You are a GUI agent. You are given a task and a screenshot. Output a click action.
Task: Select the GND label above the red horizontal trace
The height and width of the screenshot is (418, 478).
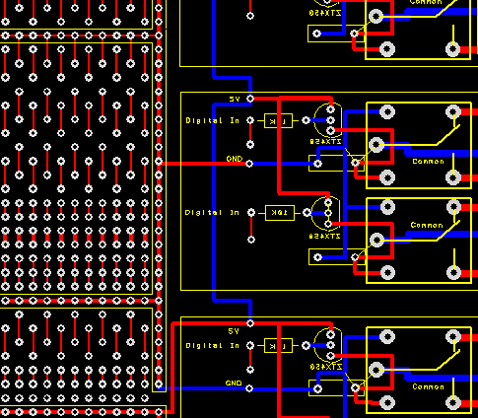click(235, 159)
